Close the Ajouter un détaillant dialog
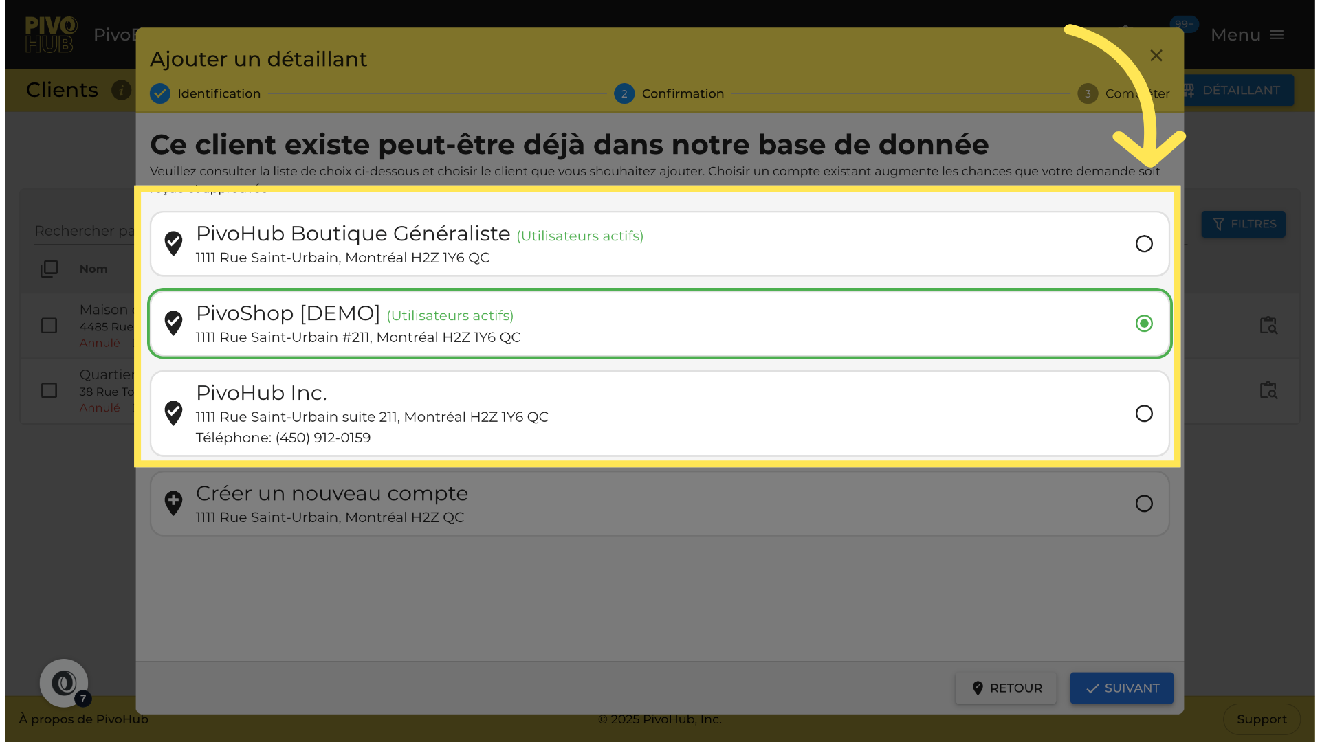The height and width of the screenshot is (742, 1320). coord(1156,56)
